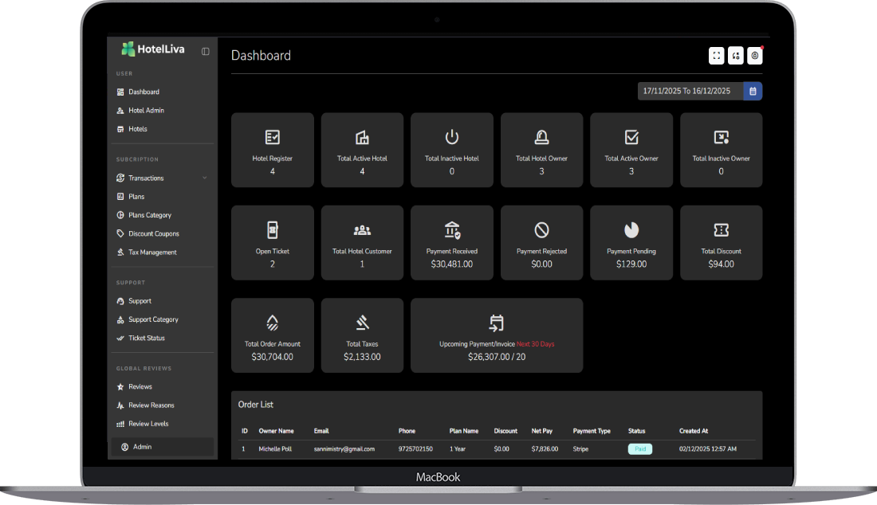The height and width of the screenshot is (505, 877).
Task: Open the notification icon with red dot
Action: pos(754,56)
